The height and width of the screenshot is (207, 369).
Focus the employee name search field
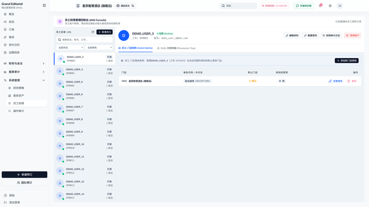(84, 40)
